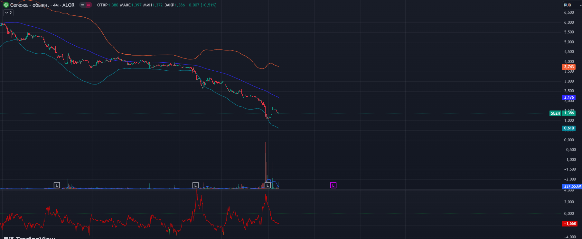Collapse the indicator legend showing 2
Image resolution: width=582 pixels, height=239 pixels.
[x=8, y=13]
